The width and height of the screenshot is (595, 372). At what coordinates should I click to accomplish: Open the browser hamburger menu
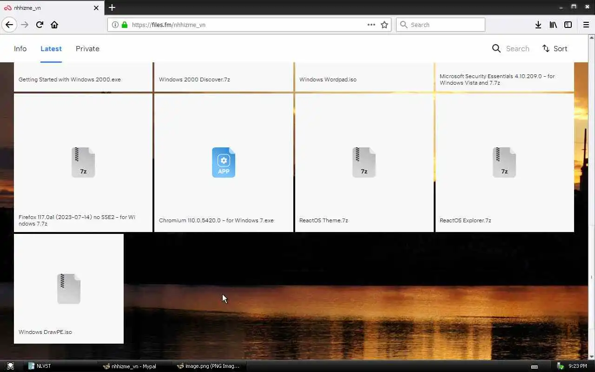pyautogui.click(x=586, y=25)
